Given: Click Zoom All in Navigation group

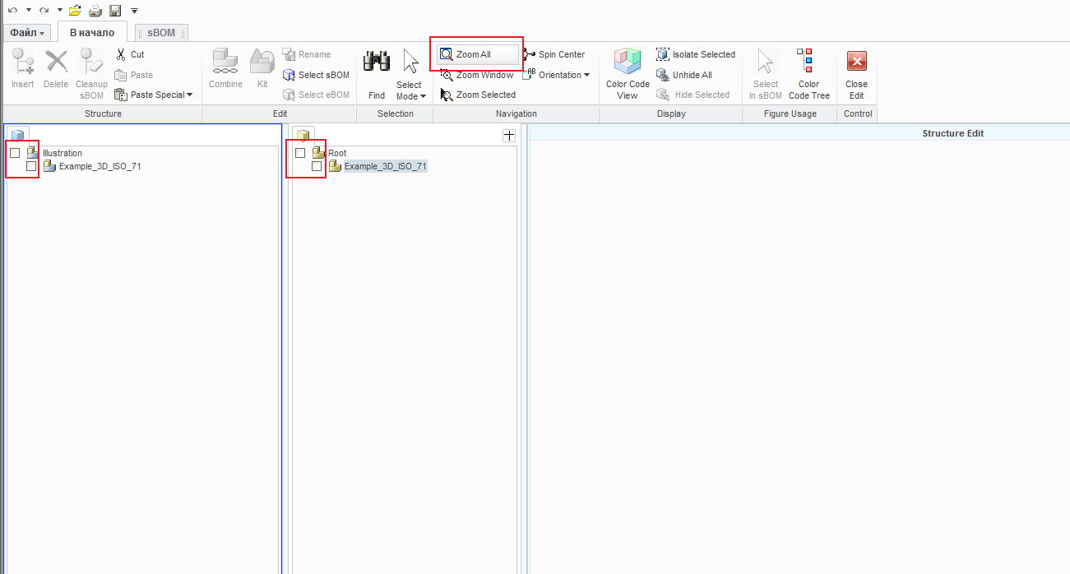Looking at the screenshot, I should (x=478, y=54).
